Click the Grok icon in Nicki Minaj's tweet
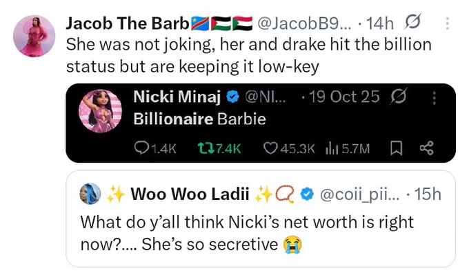Screen dimensions: 469x271 coord(399,97)
